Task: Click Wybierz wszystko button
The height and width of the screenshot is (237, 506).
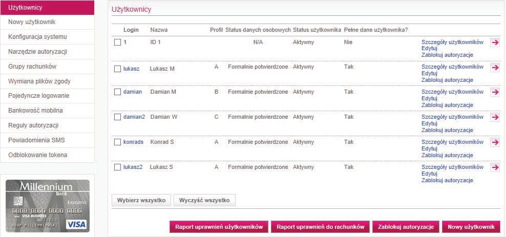Action: pyautogui.click(x=141, y=200)
